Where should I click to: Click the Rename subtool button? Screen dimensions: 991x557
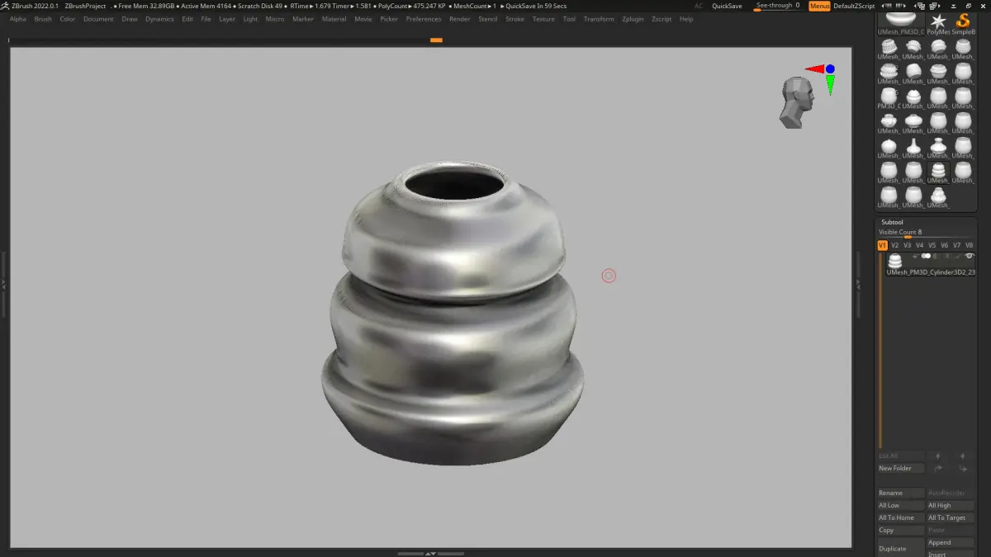pos(901,493)
